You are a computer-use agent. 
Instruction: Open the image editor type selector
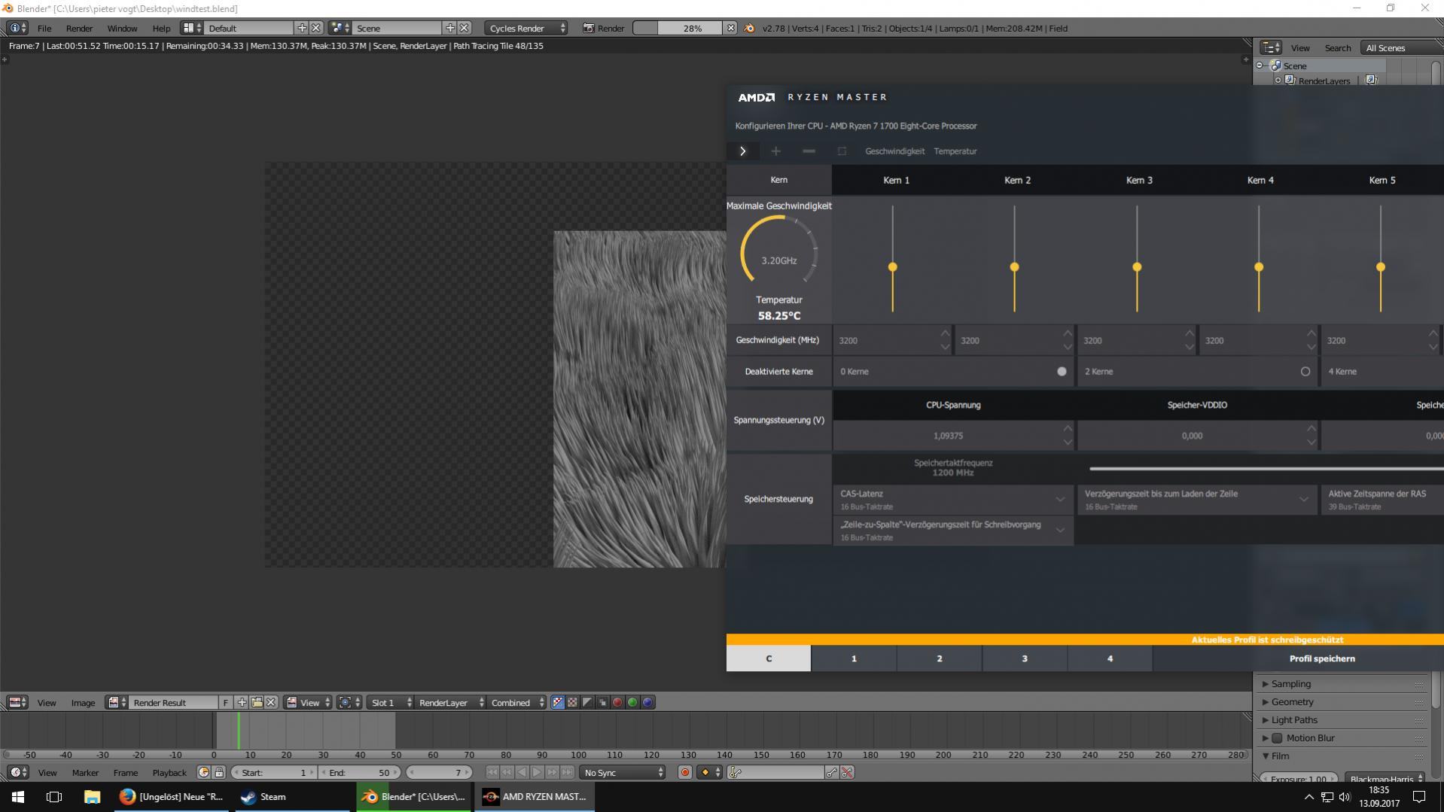tap(17, 702)
